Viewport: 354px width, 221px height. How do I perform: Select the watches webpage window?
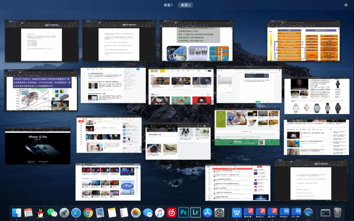[x=317, y=95]
